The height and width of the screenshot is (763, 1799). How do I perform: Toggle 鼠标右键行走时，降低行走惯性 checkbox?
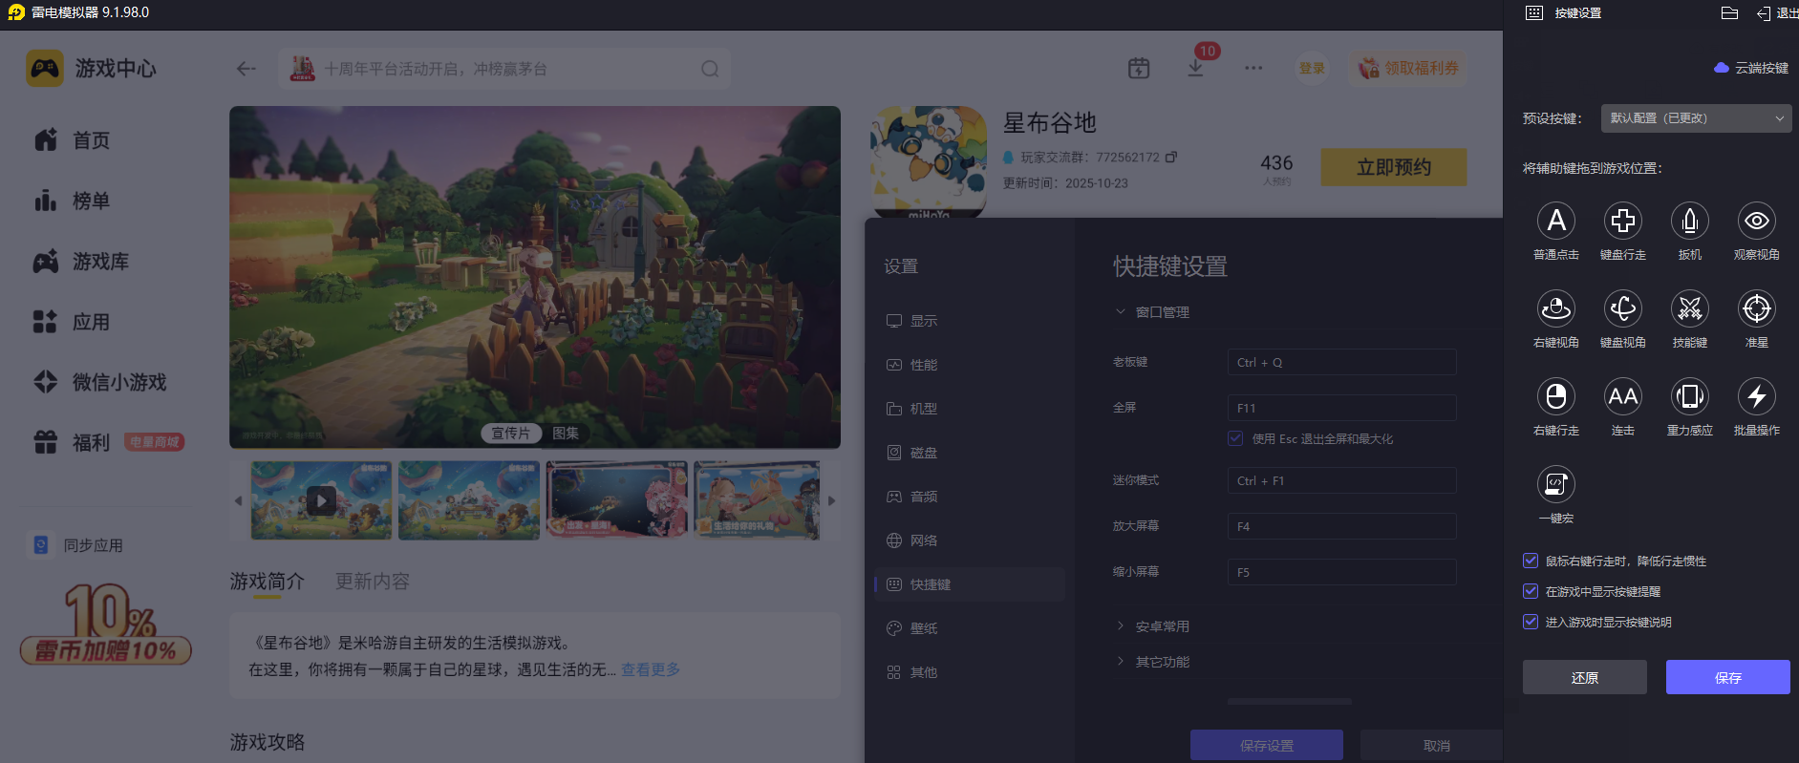coord(1531,561)
